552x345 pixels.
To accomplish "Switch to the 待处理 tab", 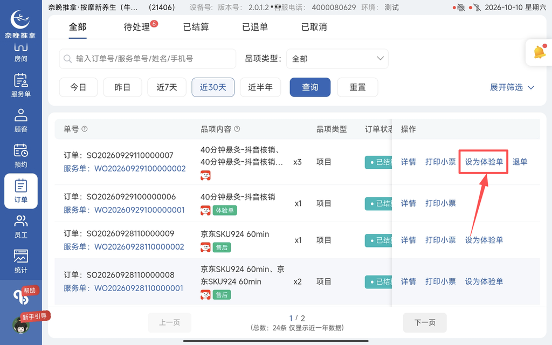I will (136, 27).
